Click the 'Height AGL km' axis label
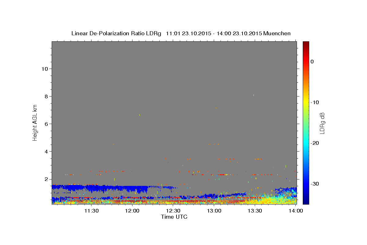 (35, 123)
